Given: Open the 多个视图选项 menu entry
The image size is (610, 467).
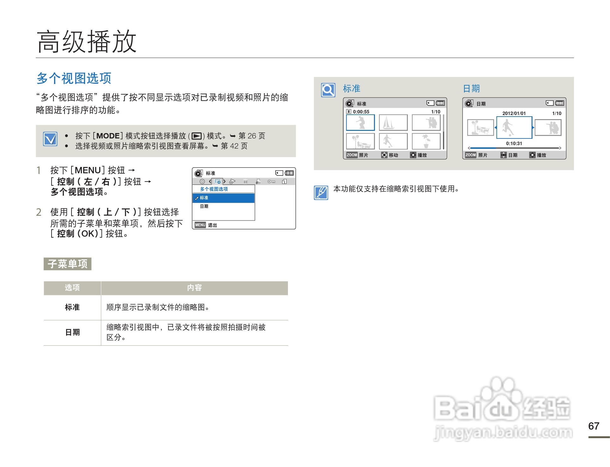Looking at the screenshot, I should [214, 189].
